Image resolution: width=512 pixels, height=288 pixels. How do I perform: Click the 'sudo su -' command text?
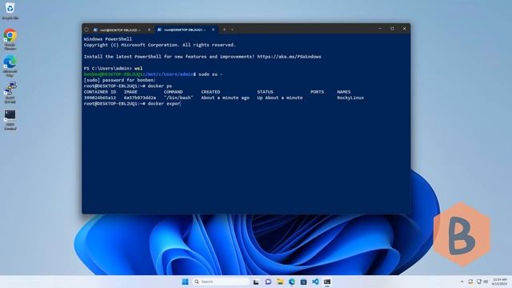[210, 74]
